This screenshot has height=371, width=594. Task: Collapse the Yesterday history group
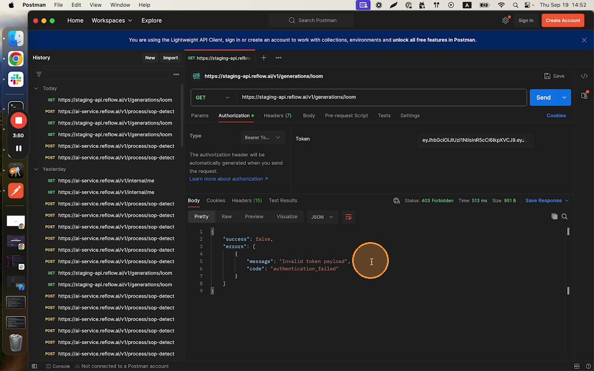click(36, 169)
